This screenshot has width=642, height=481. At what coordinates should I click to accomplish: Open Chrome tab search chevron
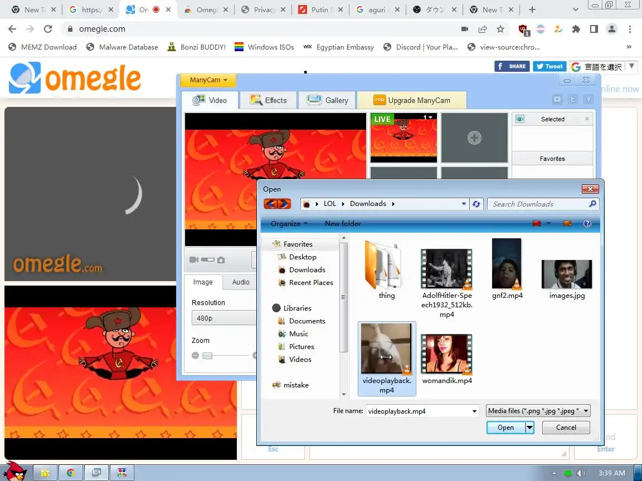[x=575, y=9]
